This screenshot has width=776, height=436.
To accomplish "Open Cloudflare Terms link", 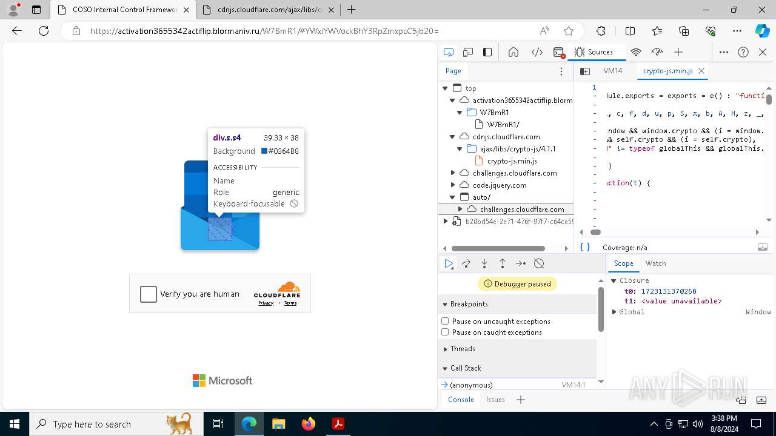I will click(290, 303).
